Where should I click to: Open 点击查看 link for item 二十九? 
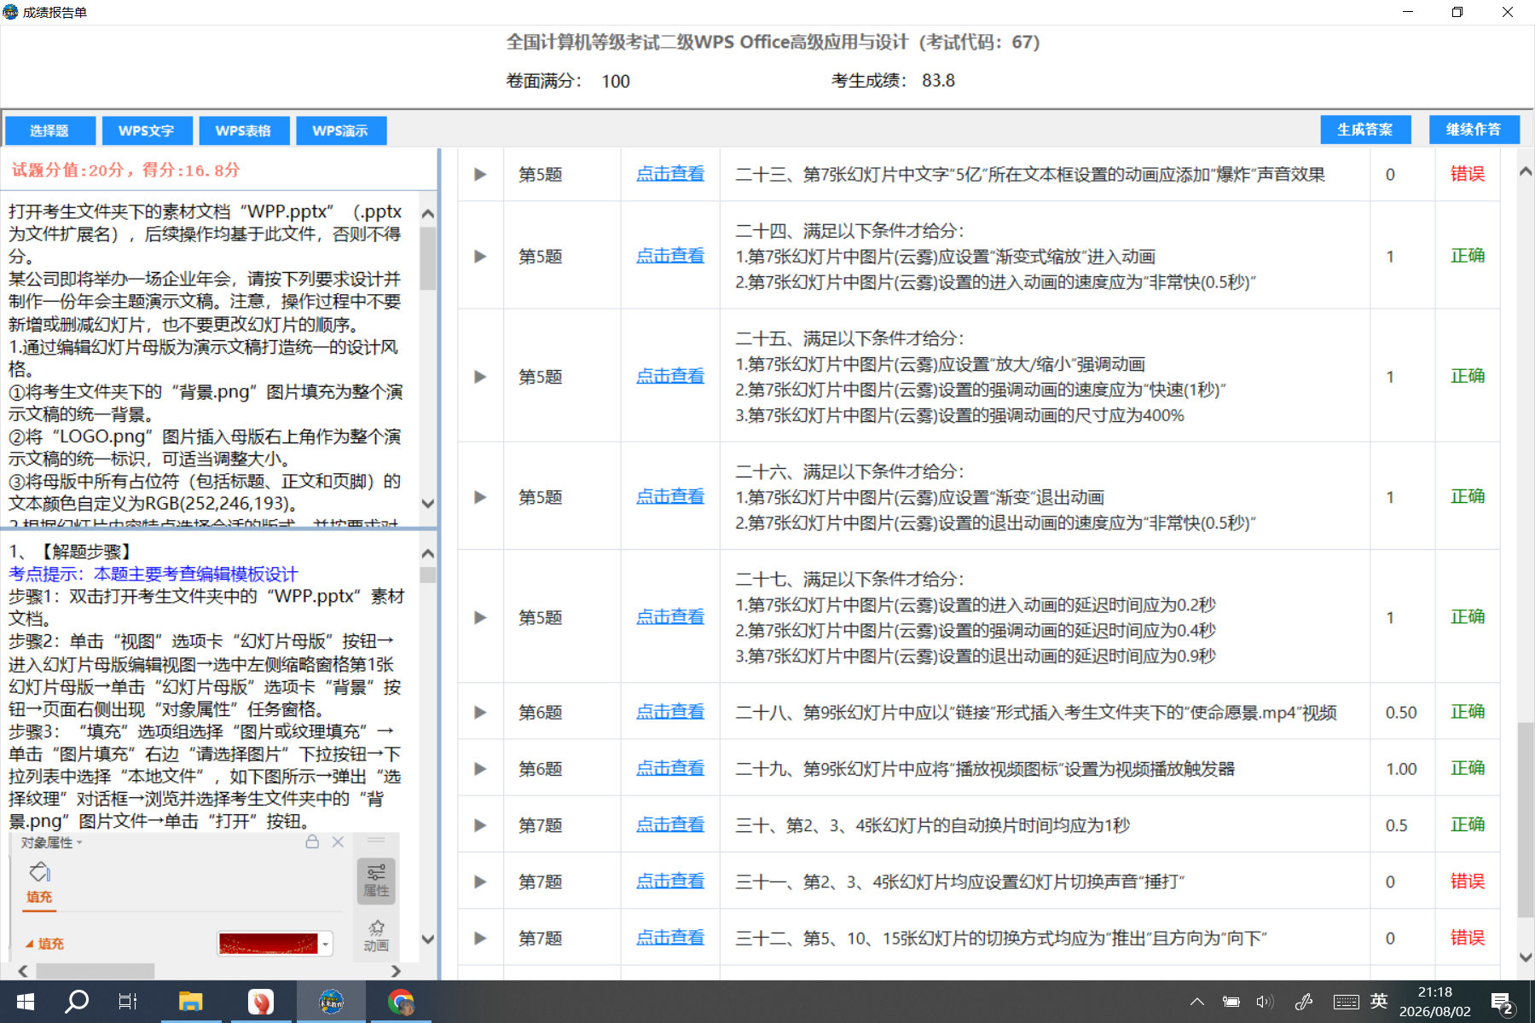click(670, 768)
